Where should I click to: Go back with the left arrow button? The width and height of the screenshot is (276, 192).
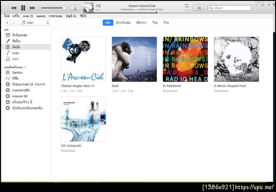pos(7,23)
